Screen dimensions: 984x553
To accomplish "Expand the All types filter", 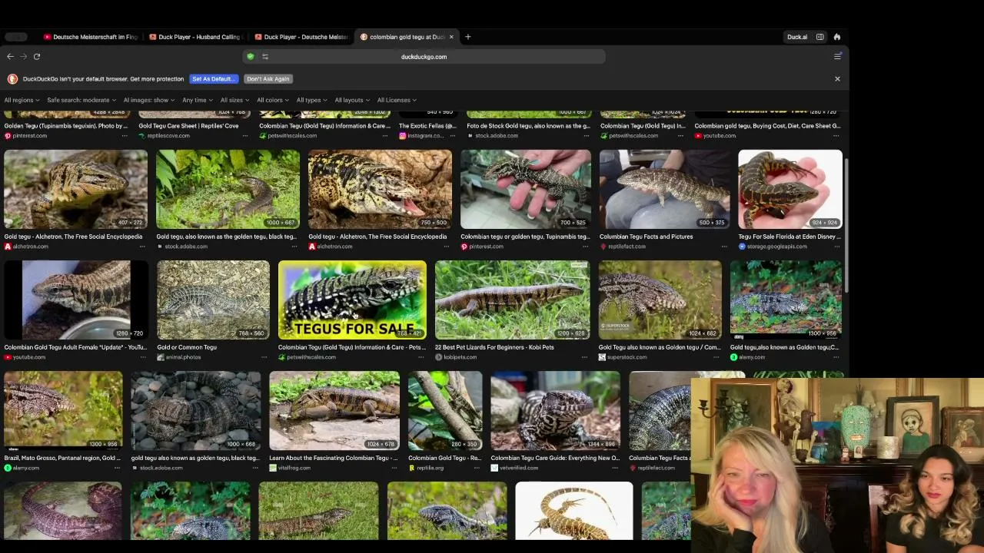I will click(311, 100).
